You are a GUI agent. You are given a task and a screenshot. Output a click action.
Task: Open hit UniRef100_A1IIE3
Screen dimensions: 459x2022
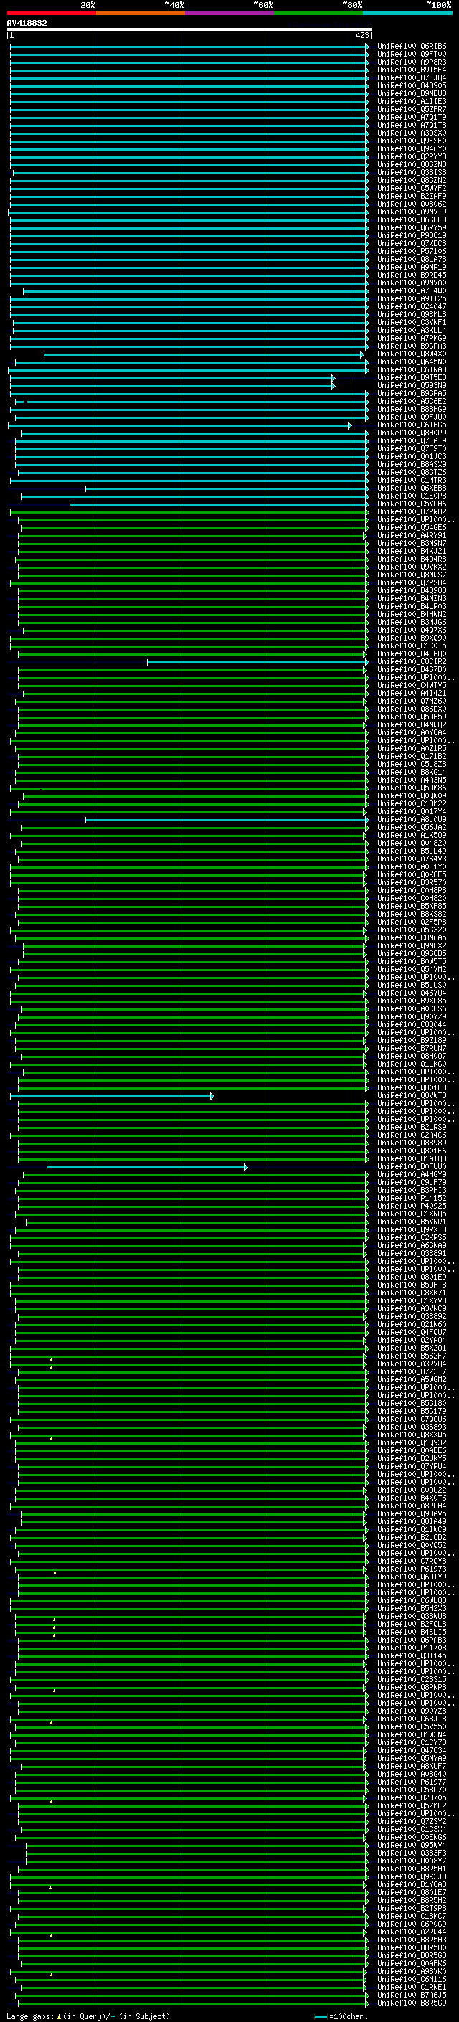coord(412,101)
